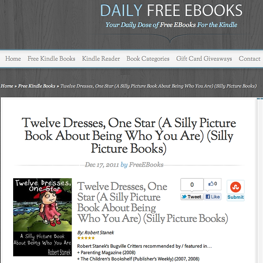
Task: Click the Daily Free EBooks site title
Action: pyautogui.click(x=171, y=10)
